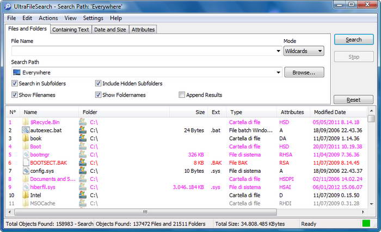Screen dimensions: 381x232
Task: Click the vertical scrollbar thumb of results
Action: 371,118
